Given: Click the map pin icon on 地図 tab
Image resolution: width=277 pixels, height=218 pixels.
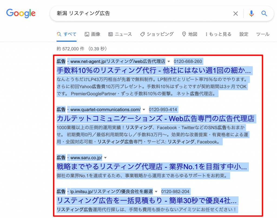Looking at the screenshot, I should [184, 34].
